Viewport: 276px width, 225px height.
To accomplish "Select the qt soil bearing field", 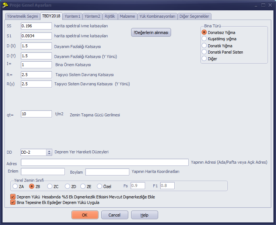I will click(x=36, y=114).
